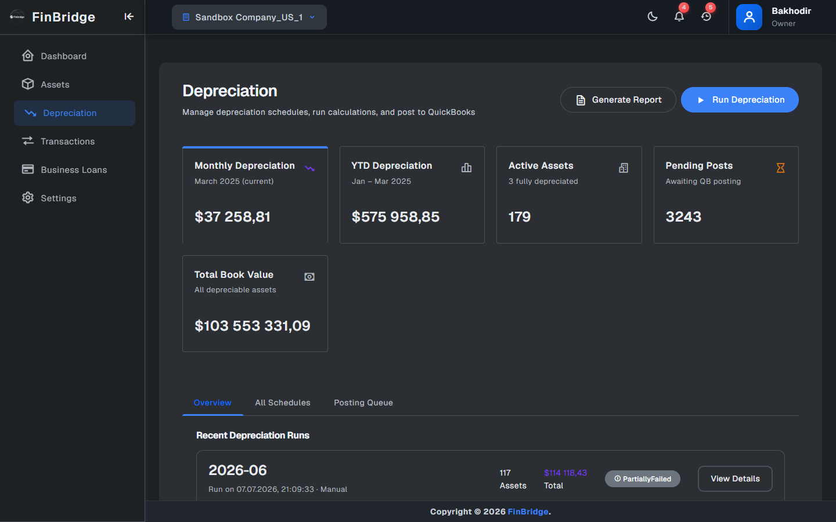Click the 3243 pending posts value

683,217
